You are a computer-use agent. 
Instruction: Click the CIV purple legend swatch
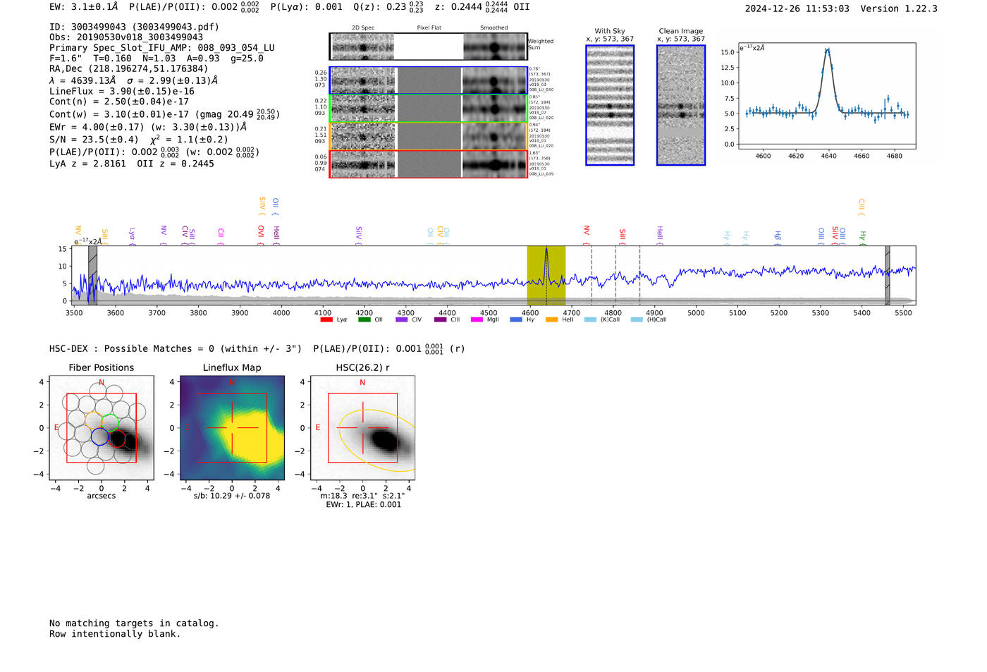[x=402, y=319]
